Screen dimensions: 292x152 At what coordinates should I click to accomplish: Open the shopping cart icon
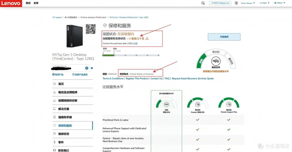pos(275,3)
